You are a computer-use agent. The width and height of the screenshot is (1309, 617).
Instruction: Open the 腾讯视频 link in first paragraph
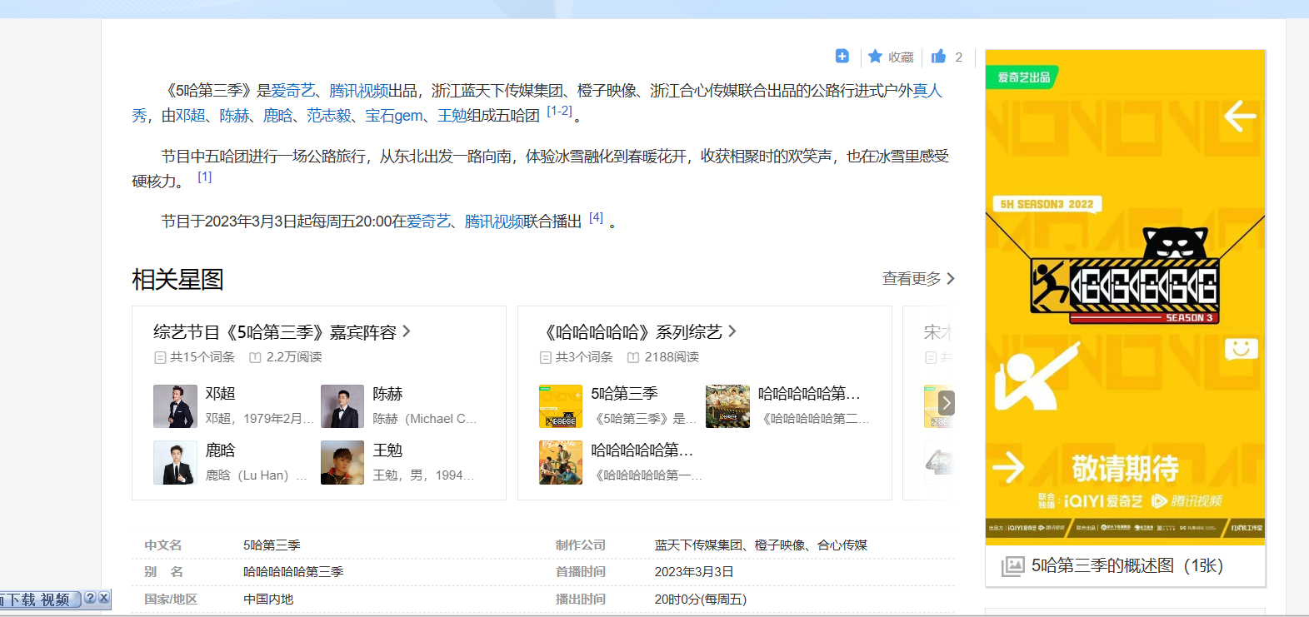pyautogui.click(x=359, y=91)
